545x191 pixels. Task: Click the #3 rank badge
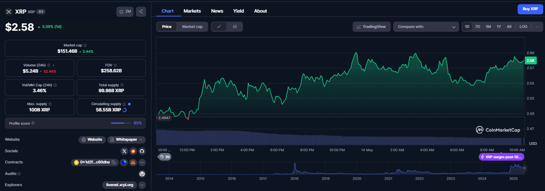[x=41, y=12]
